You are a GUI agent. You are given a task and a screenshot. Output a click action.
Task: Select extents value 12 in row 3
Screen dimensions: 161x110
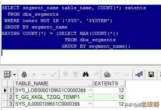click(x=109, y=104)
